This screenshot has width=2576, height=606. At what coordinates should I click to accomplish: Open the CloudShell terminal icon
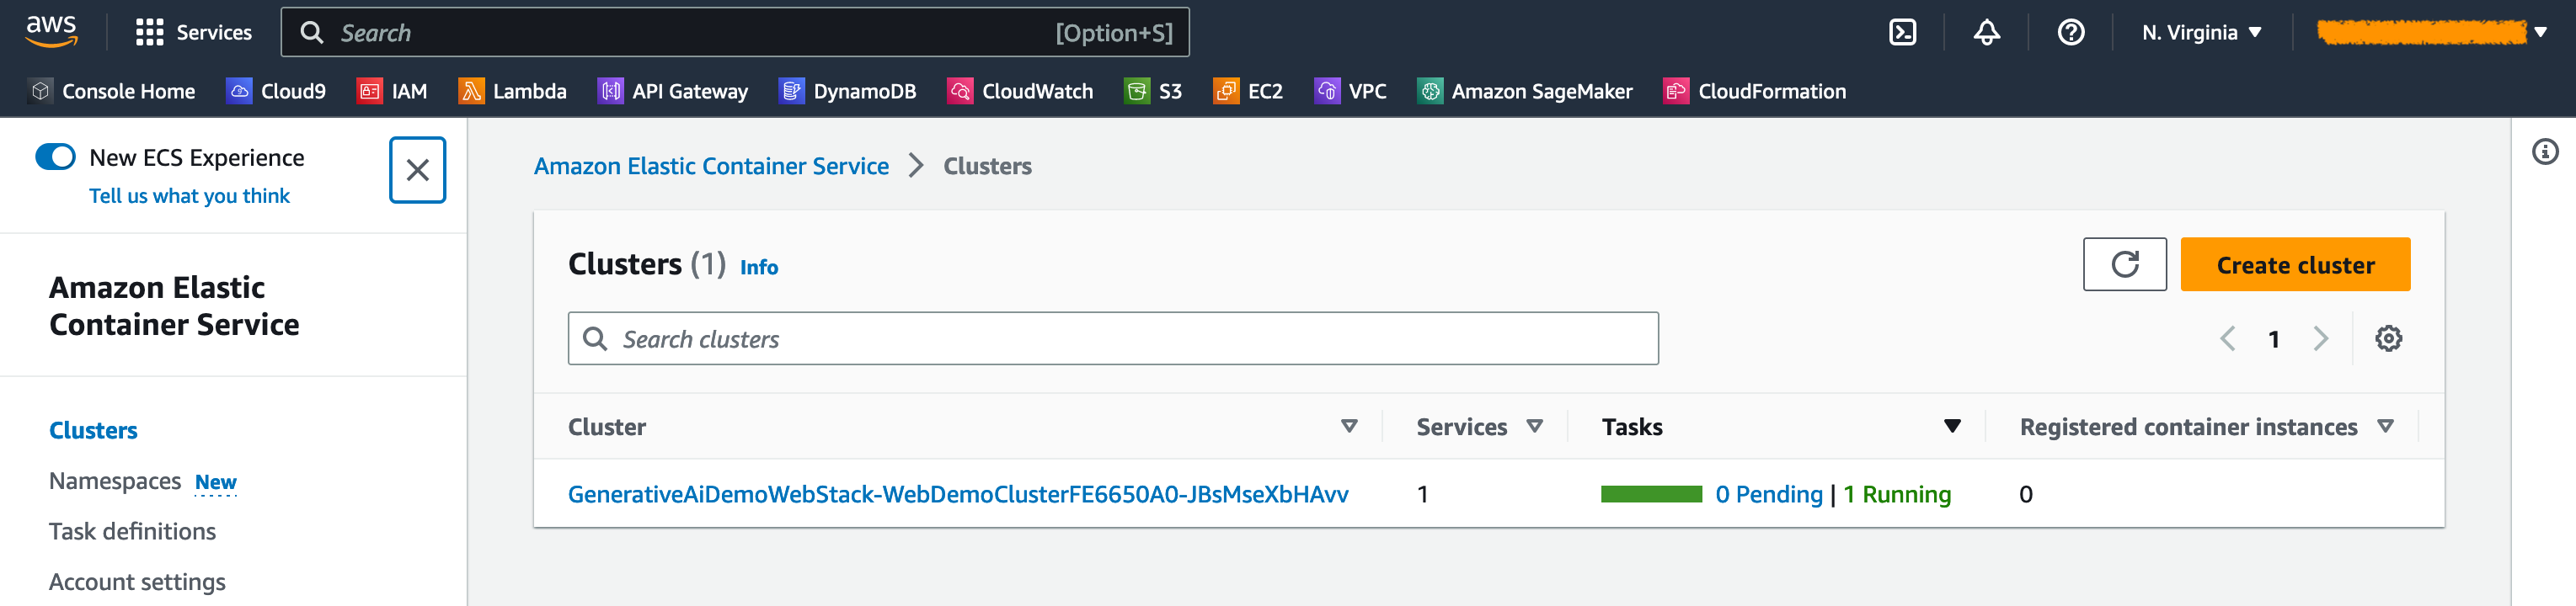pyautogui.click(x=1902, y=33)
